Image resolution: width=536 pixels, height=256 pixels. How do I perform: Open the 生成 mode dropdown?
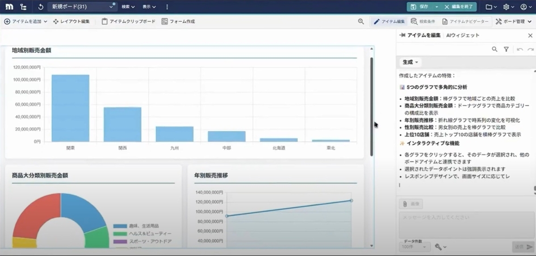tap(410, 62)
